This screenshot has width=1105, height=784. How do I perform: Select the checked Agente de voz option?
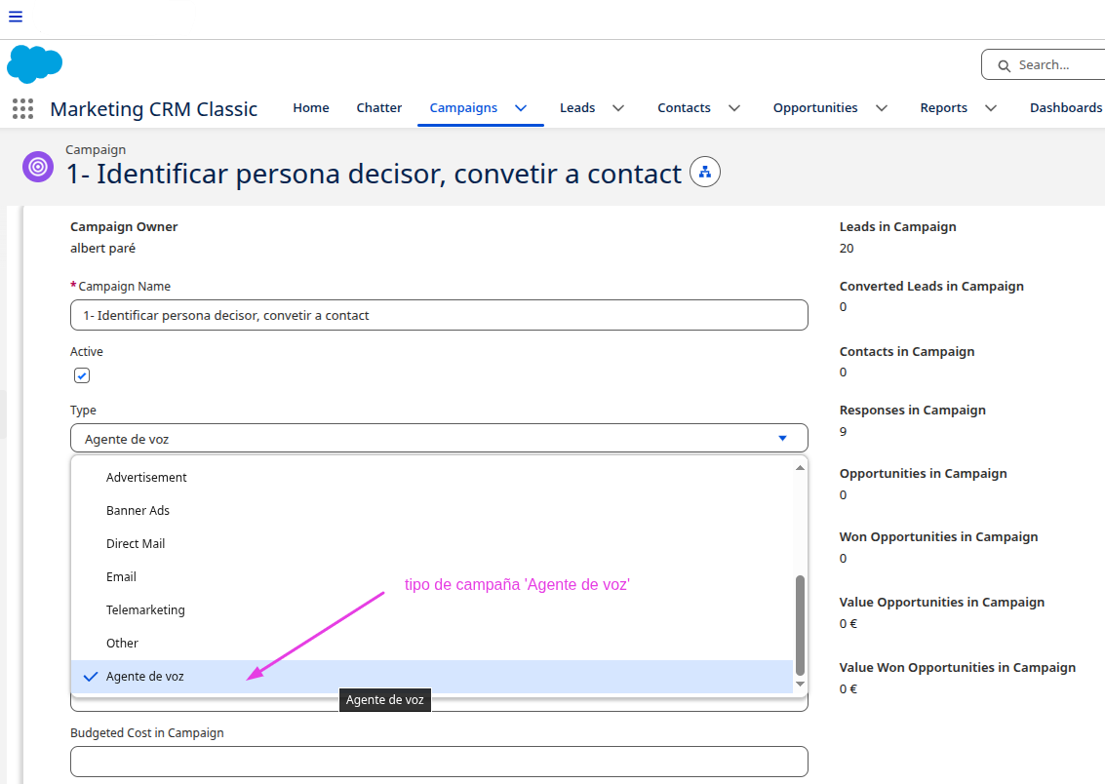pos(432,676)
